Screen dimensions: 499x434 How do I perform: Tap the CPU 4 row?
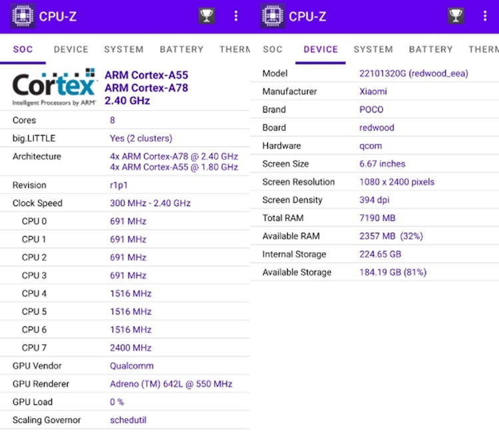(x=125, y=294)
